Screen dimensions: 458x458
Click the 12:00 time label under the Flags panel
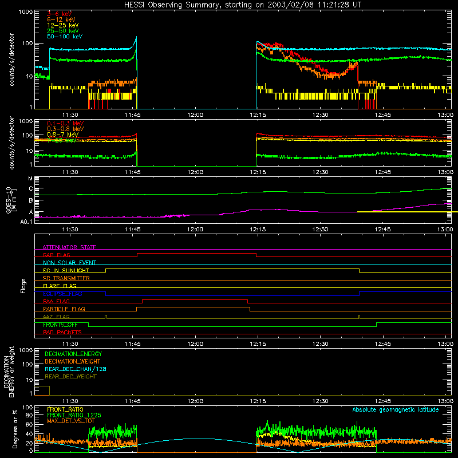click(195, 344)
